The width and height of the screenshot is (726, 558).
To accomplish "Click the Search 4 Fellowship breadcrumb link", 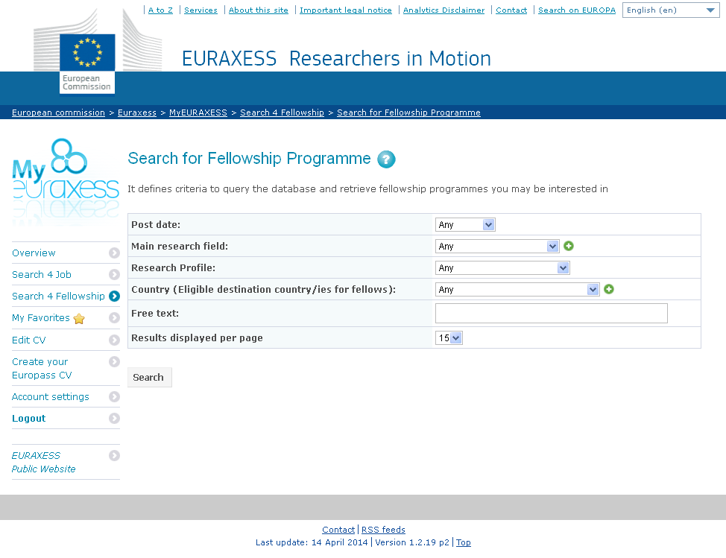I will pyautogui.click(x=282, y=112).
